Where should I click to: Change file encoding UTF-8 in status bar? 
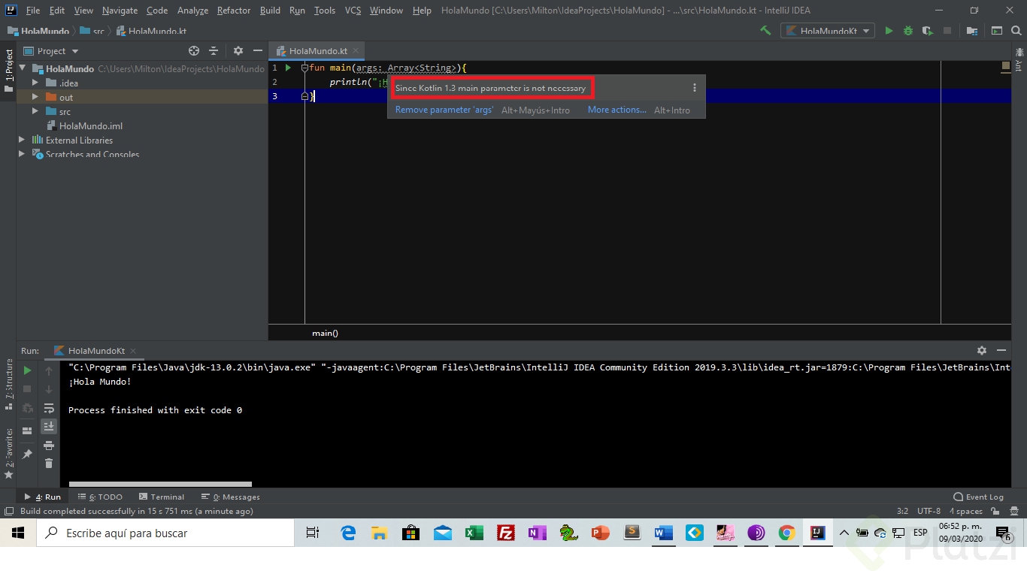(929, 511)
